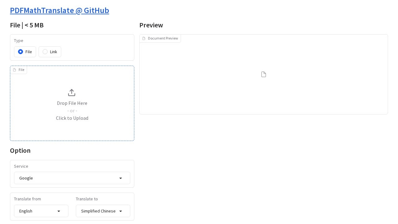
Task: Open the Translate from dropdown arrow
Action: [x=59, y=211]
